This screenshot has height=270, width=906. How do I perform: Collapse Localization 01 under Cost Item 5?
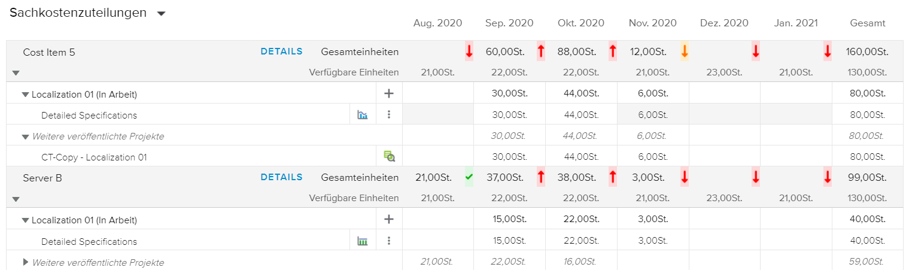click(25, 94)
